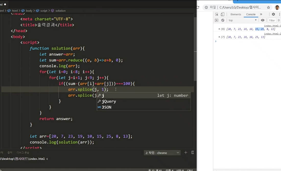This screenshot has height=171, width=281.
Task: Add a new terminal with the plus icon
Action: click(x=186, y=153)
